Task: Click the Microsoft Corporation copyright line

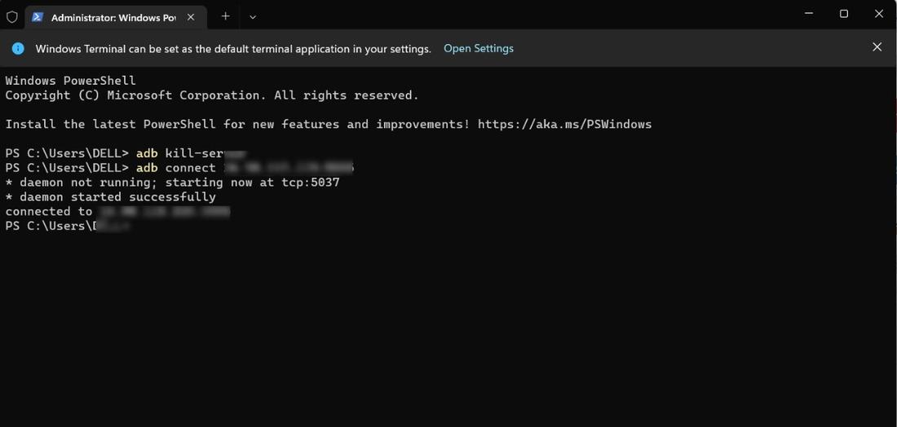Action: (x=212, y=95)
